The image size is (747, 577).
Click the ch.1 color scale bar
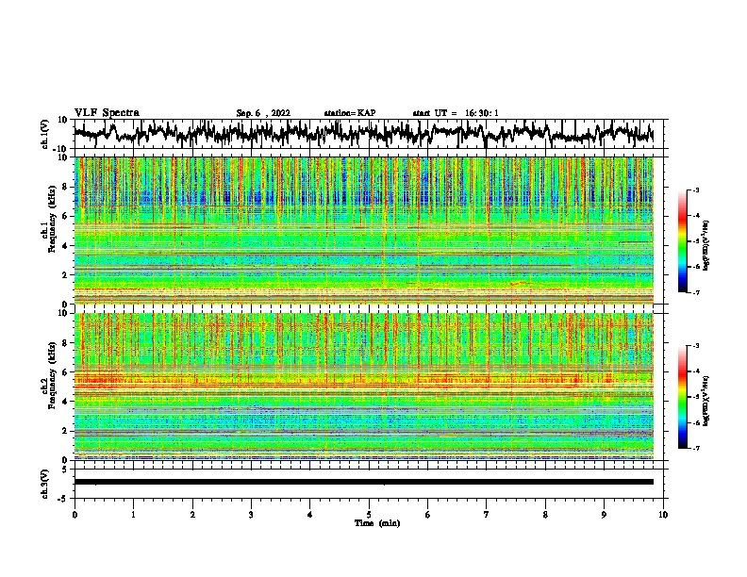682,241
